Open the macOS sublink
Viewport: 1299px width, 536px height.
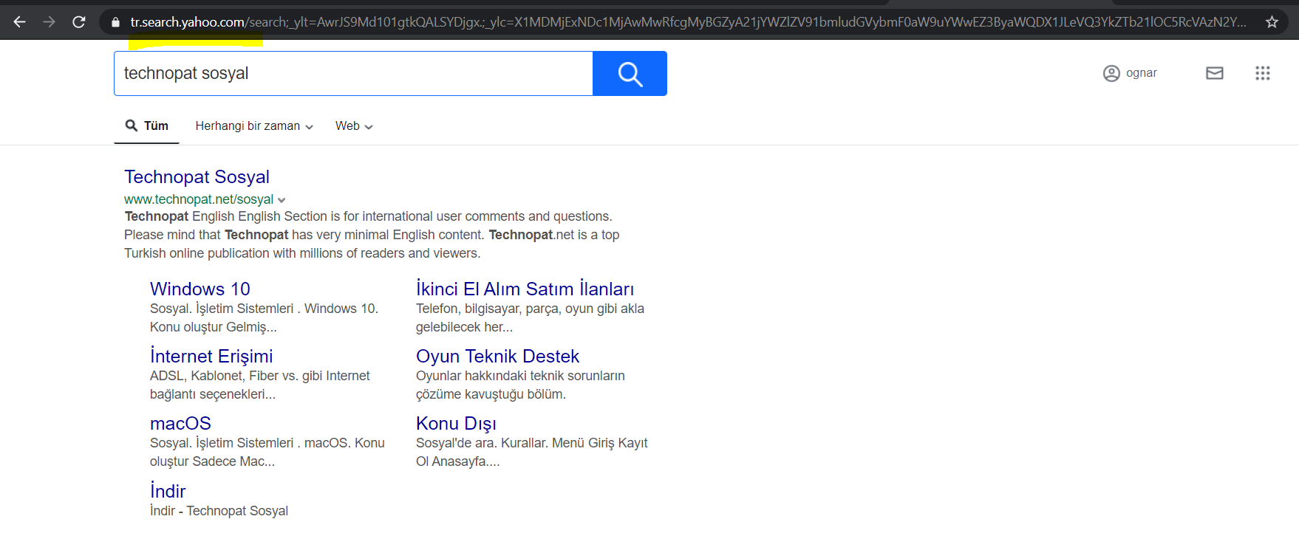tap(180, 423)
